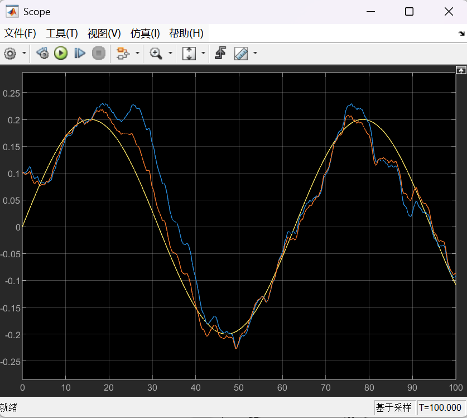
Task: Click the highlight Simulink block icon
Action: [122, 54]
